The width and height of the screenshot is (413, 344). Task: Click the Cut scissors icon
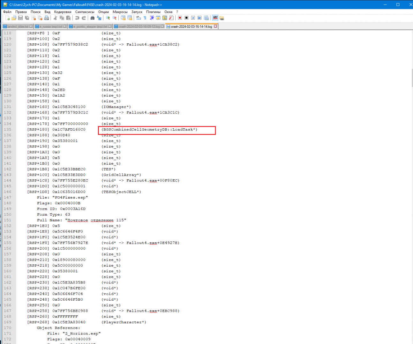click(55, 18)
